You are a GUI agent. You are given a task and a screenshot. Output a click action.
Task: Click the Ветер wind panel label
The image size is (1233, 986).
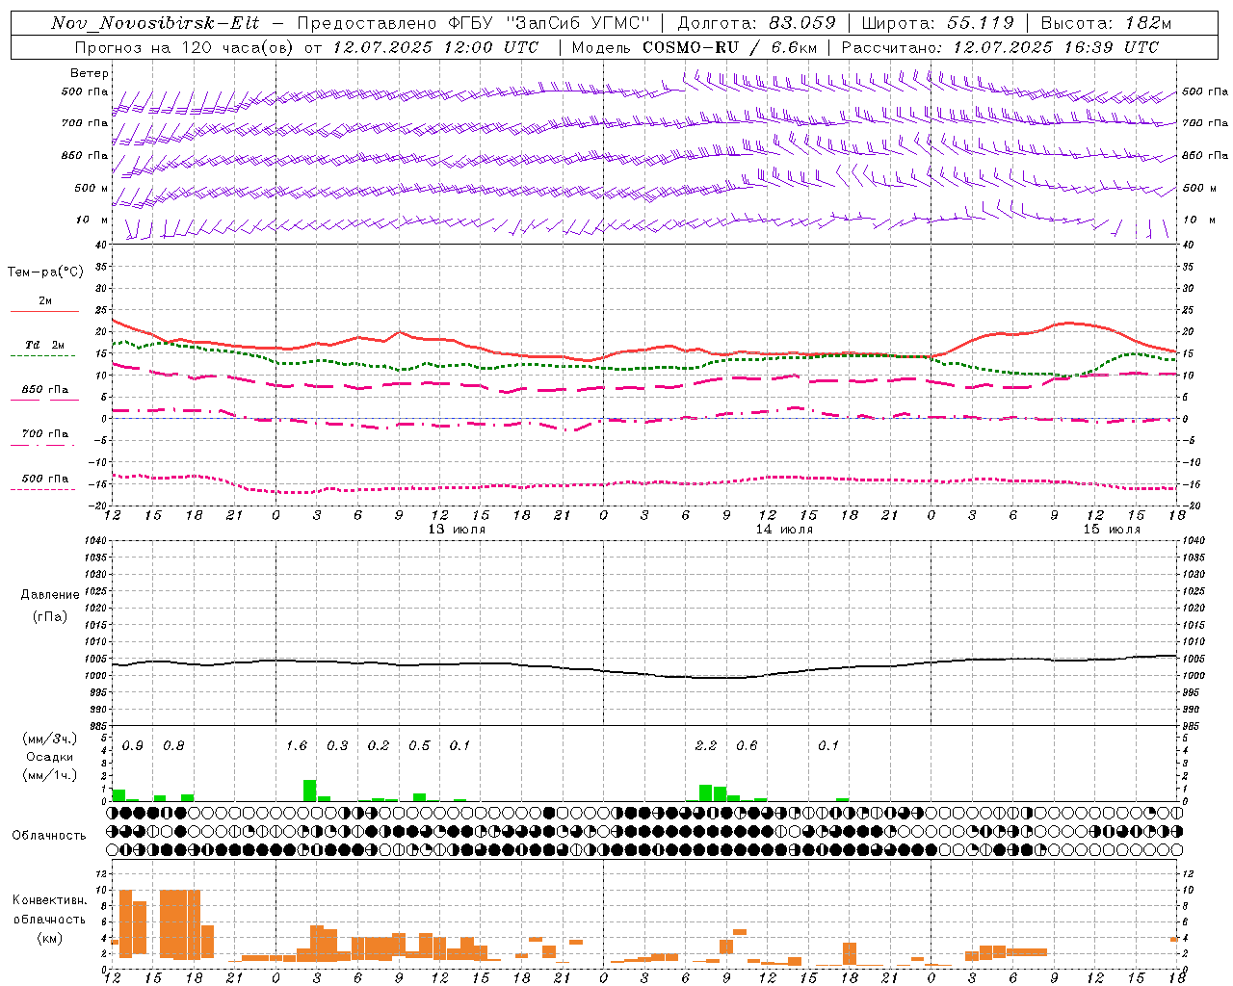tap(90, 73)
